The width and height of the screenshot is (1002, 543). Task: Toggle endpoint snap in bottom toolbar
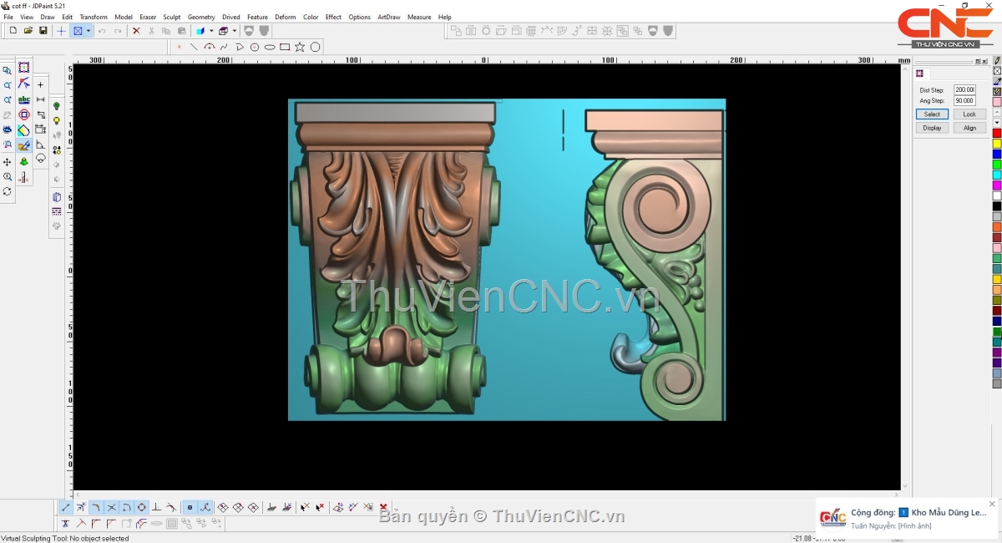pyautogui.click(x=66, y=507)
